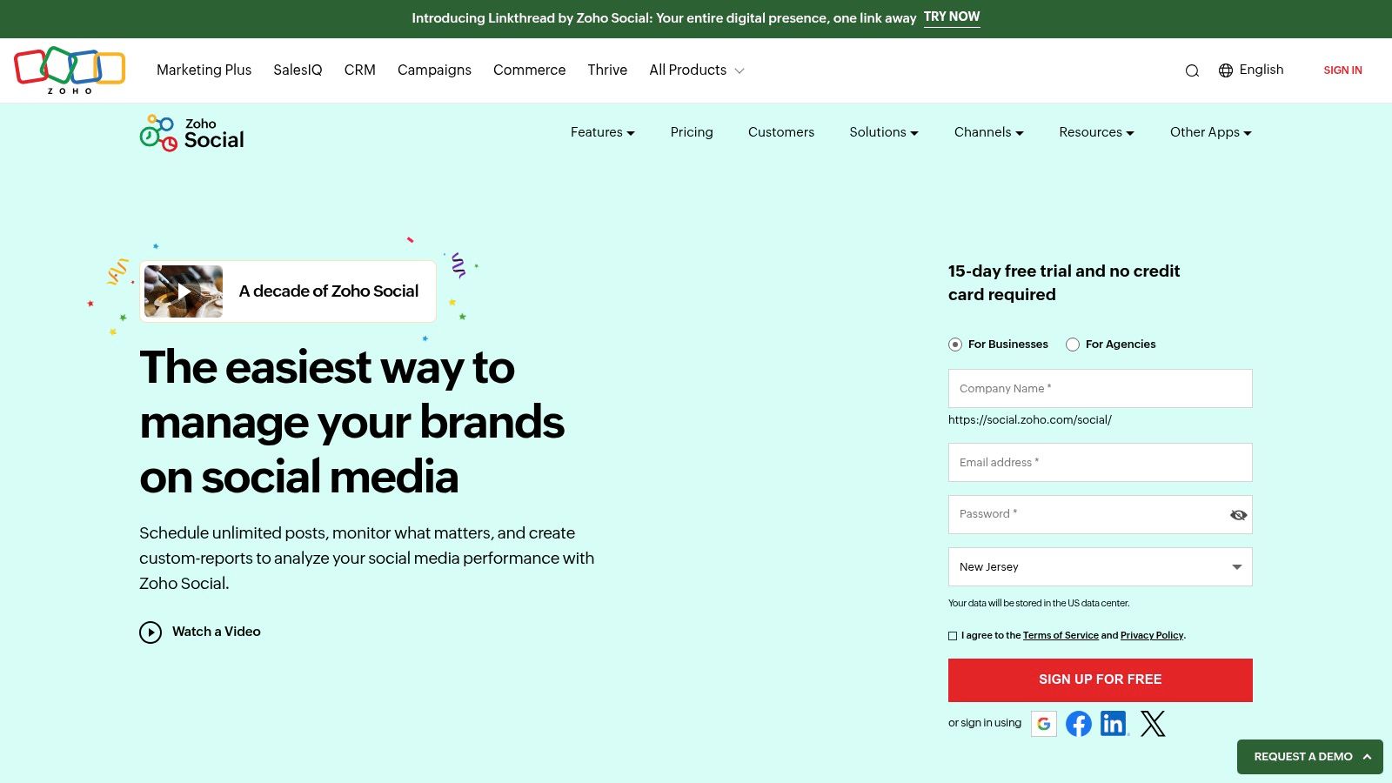Open the Other Apps dropdown menu

click(1211, 132)
